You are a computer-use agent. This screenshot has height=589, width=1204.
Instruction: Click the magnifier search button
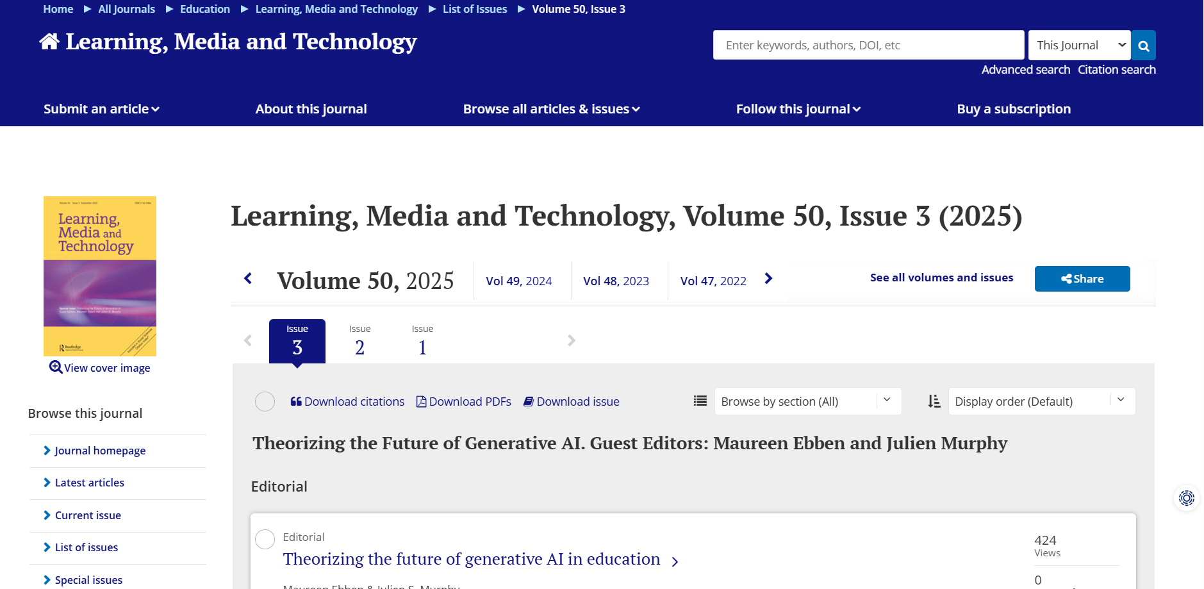(1143, 46)
